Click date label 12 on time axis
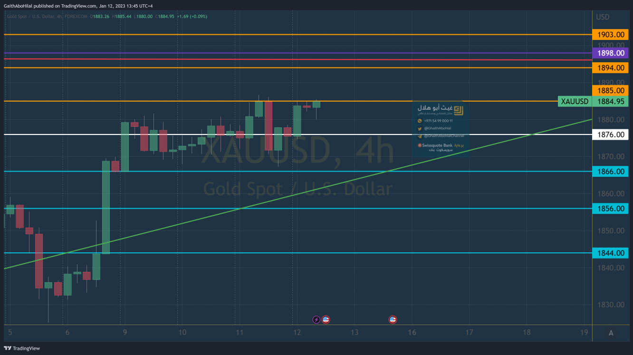 pyautogui.click(x=297, y=333)
